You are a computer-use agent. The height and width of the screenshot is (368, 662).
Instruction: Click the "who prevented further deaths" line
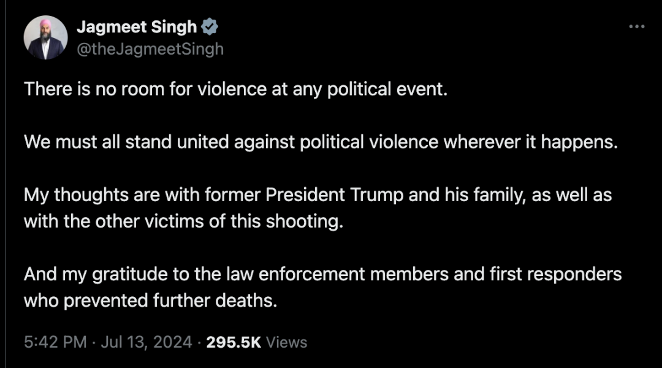point(151,301)
